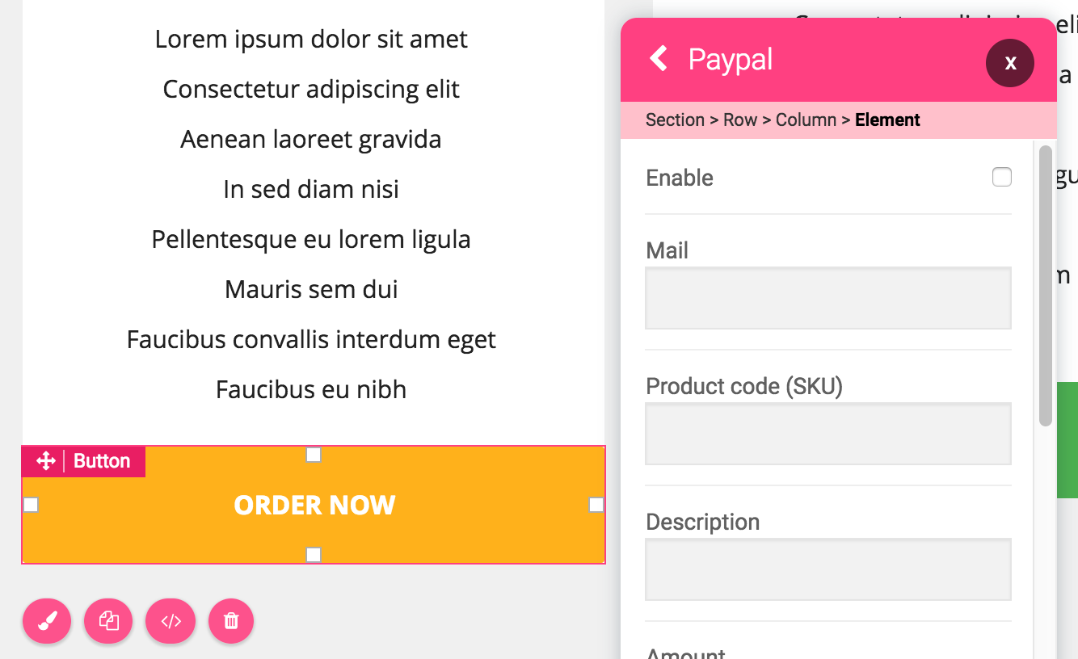1078x659 pixels.
Task: Tick the Enable checkbox
Action: 1001,177
